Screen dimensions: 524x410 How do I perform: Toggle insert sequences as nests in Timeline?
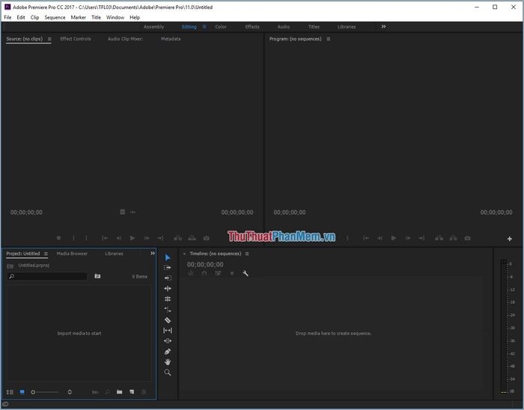(x=191, y=273)
